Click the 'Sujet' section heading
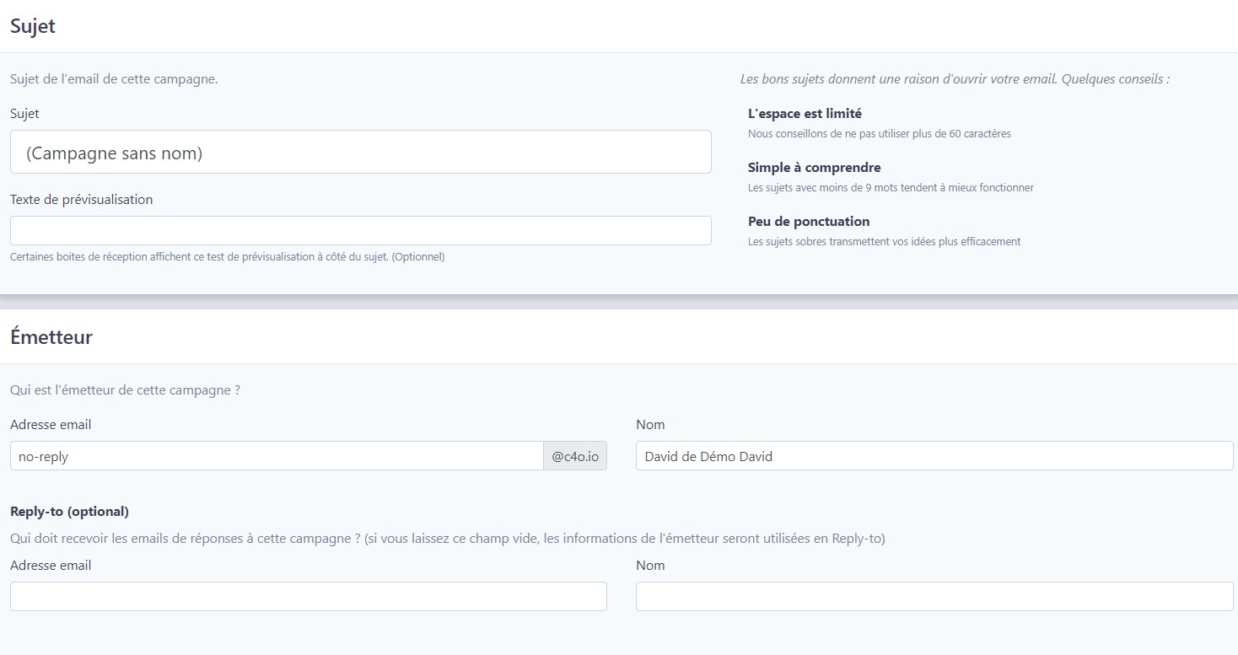This screenshot has width=1238, height=655. pyautogui.click(x=33, y=26)
